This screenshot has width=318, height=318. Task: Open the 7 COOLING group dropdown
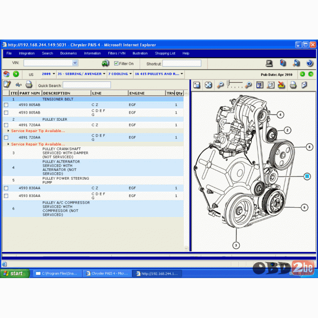pyautogui.click(x=130, y=74)
